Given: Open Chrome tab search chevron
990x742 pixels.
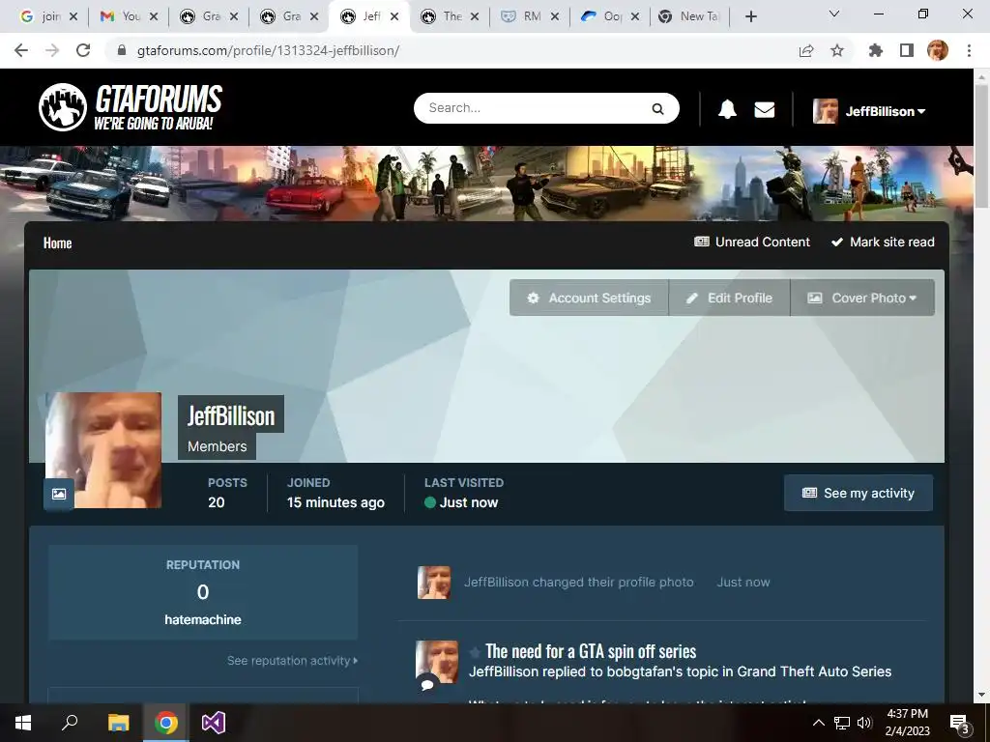Looking at the screenshot, I should pos(834,14).
